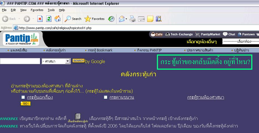259x133 pixels.
Task: Open the Help menu
Action: [62, 10]
